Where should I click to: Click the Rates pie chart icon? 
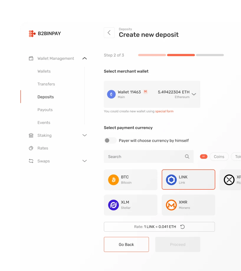[31, 148]
